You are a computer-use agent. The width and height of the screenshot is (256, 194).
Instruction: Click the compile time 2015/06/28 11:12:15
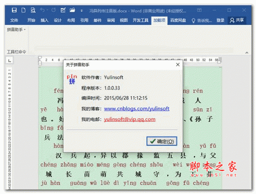(x=126, y=98)
